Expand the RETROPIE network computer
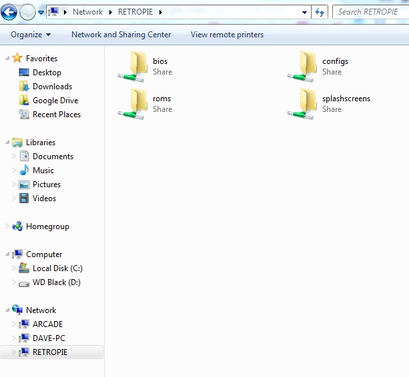Image resolution: width=409 pixels, height=377 pixels. pos(14,352)
